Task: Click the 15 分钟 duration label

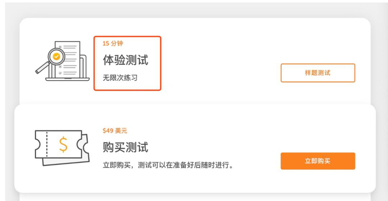Action: click(112, 43)
